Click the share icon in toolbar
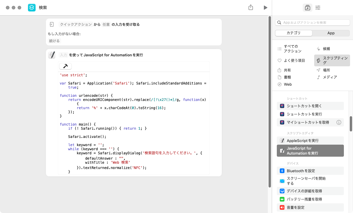 251,8
